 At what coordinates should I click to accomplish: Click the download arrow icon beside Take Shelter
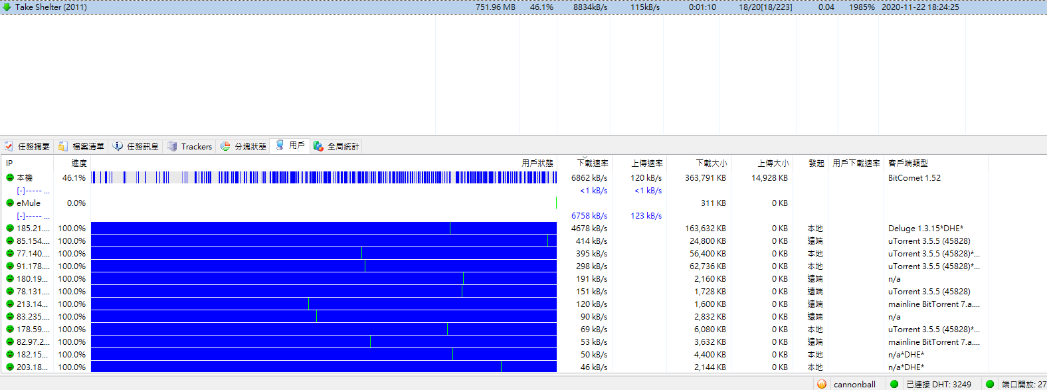click(7, 7)
